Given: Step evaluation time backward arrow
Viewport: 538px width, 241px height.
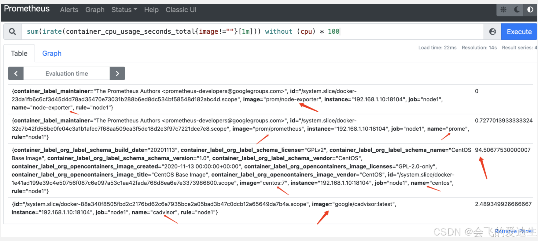Looking at the screenshot, I should pos(16,73).
